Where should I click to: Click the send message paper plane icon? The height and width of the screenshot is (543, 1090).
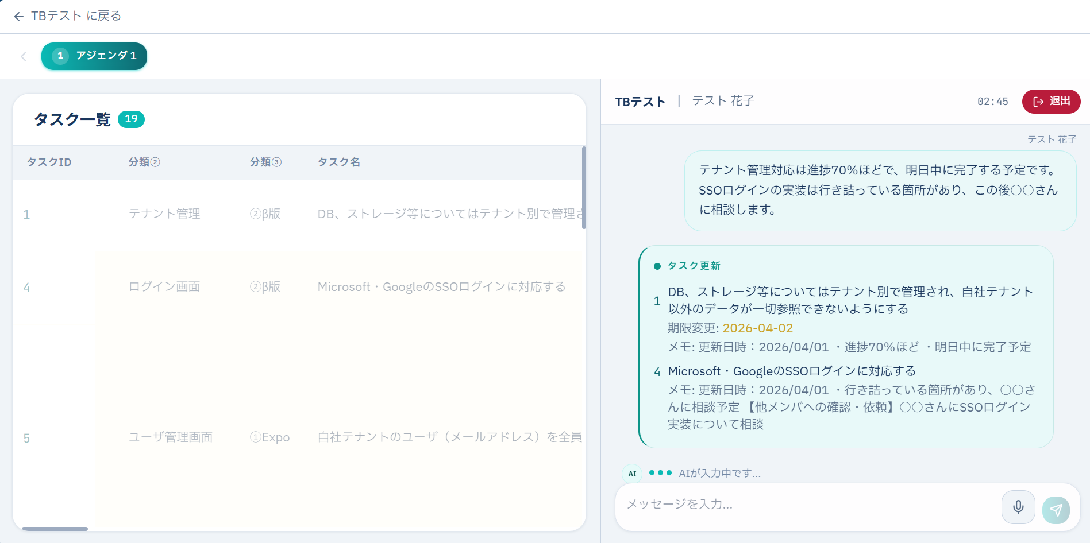[x=1056, y=510]
